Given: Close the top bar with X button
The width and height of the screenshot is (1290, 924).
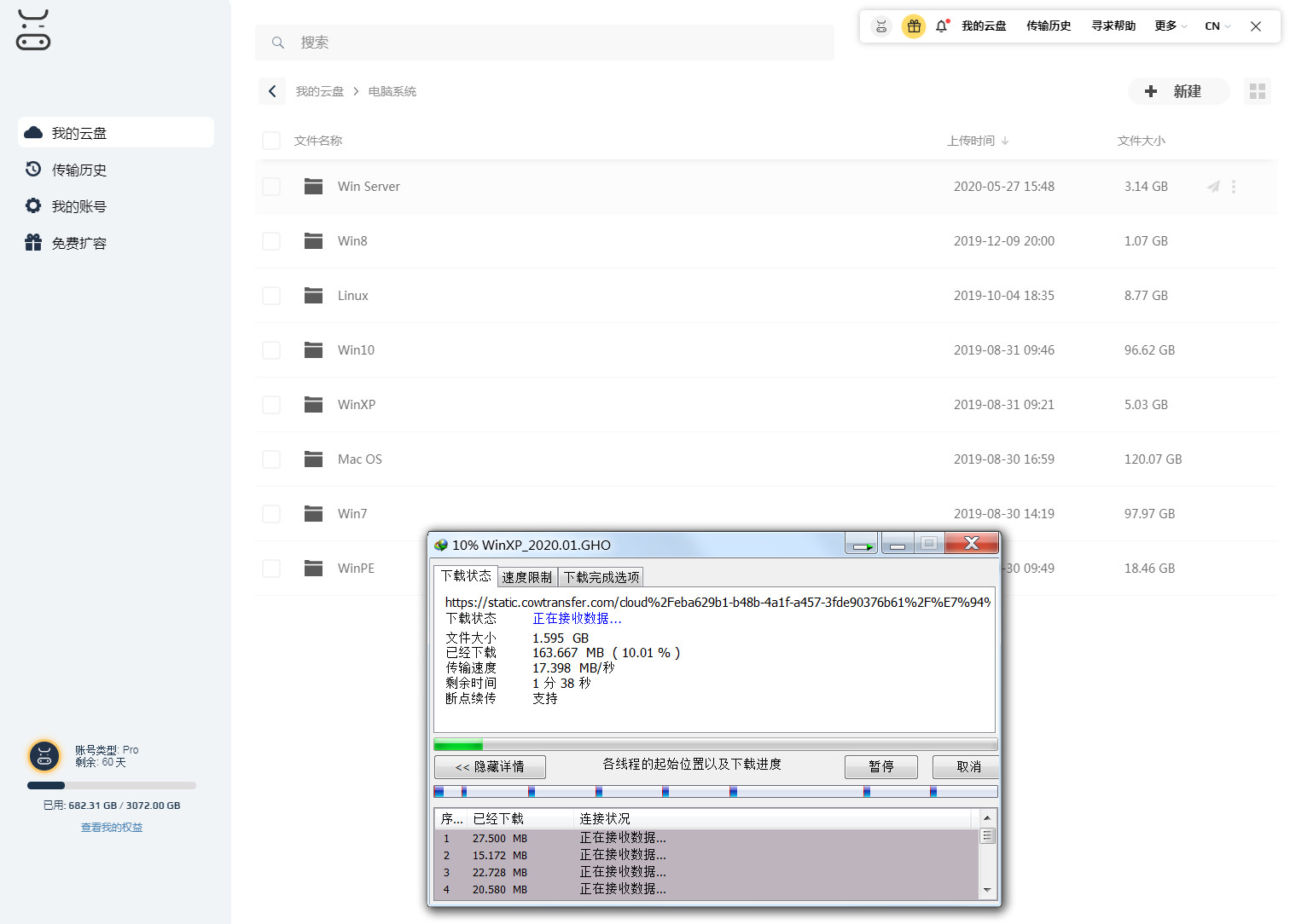Looking at the screenshot, I should point(1256,26).
